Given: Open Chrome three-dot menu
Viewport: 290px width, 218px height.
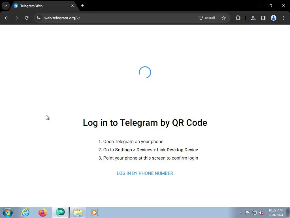Looking at the screenshot, I should tap(284, 18).
